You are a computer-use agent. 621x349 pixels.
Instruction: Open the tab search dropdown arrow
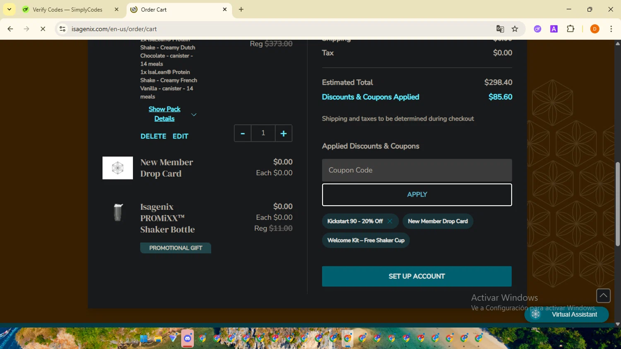pos(9,9)
